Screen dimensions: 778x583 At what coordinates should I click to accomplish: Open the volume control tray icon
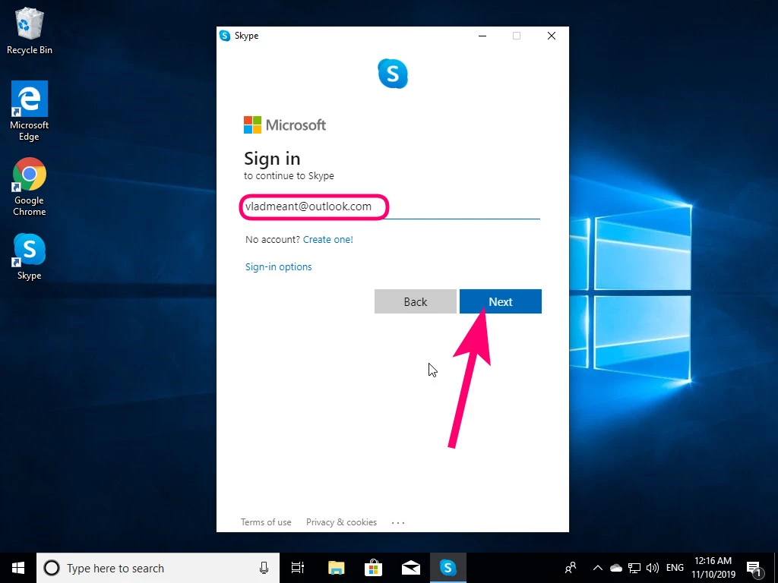tap(653, 568)
